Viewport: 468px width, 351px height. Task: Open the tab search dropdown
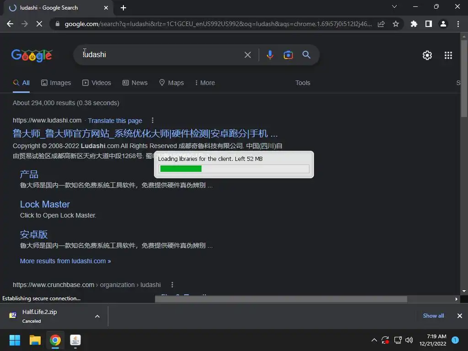[x=394, y=6]
